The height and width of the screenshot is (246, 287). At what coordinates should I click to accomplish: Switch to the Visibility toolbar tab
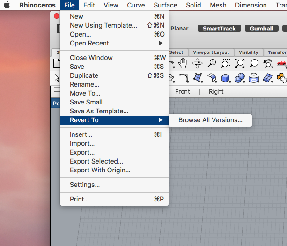point(249,52)
